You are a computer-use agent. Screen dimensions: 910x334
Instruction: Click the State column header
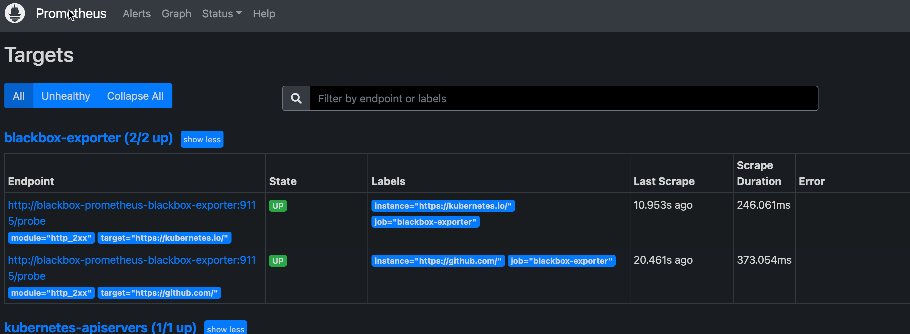pyautogui.click(x=283, y=181)
